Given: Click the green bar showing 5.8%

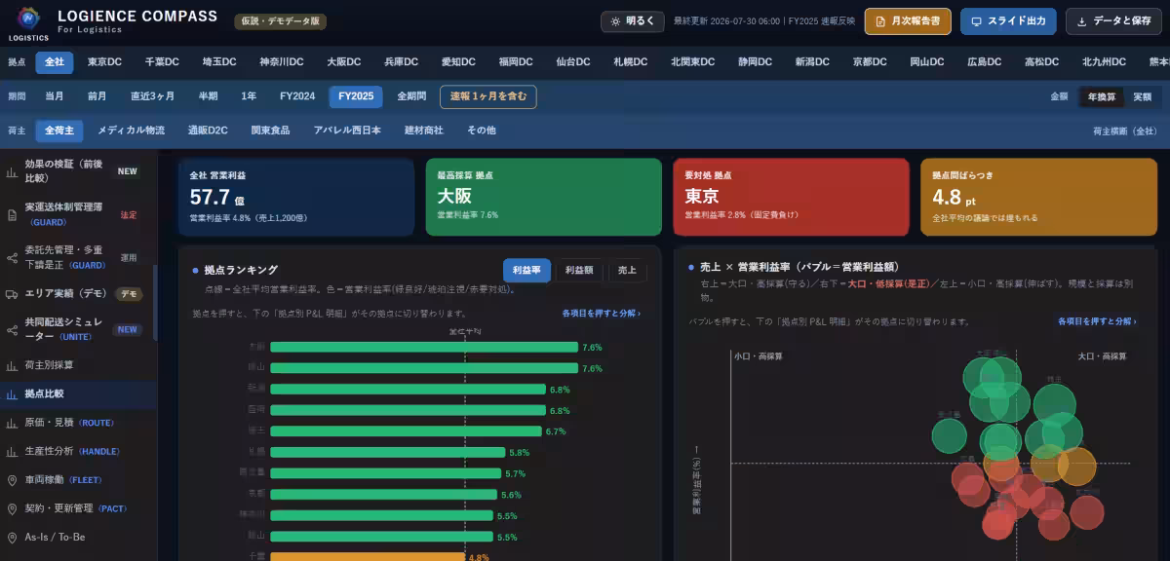Looking at the screenshot, I should [388, 452].
